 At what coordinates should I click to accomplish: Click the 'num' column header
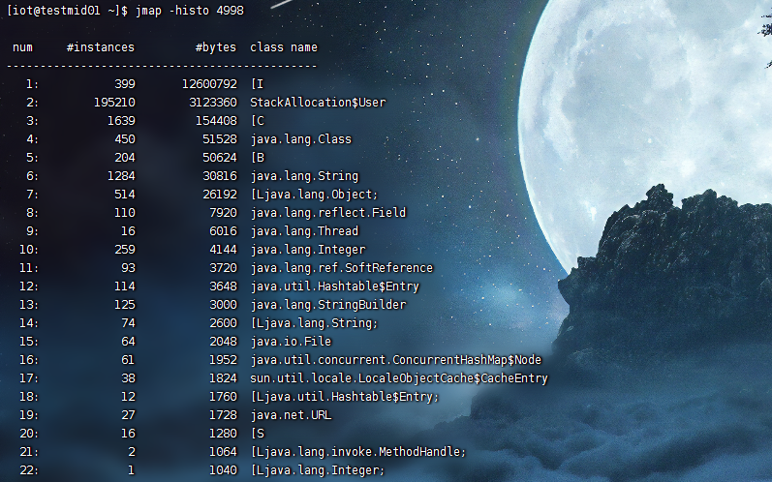point(22,47)
